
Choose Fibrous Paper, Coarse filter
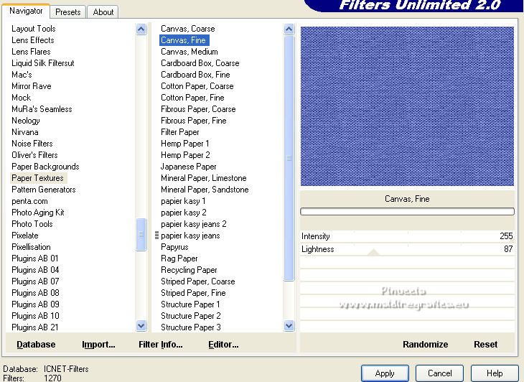tap(198, 109)
